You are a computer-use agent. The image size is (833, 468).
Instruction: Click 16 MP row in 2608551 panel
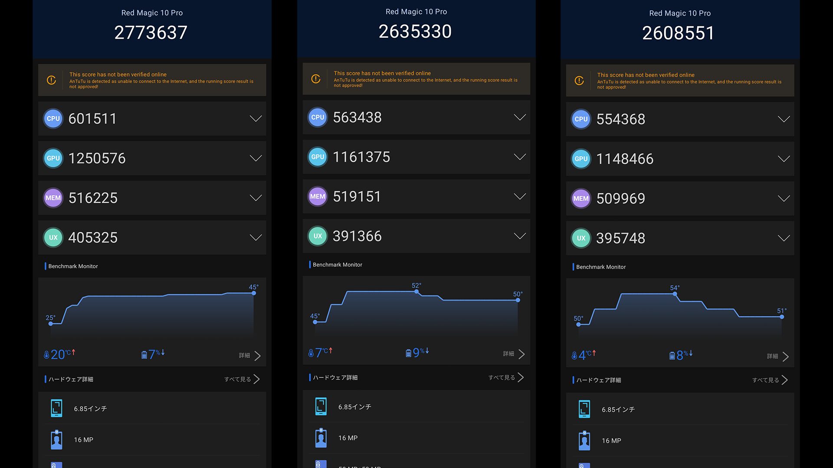tap(680, 441)
